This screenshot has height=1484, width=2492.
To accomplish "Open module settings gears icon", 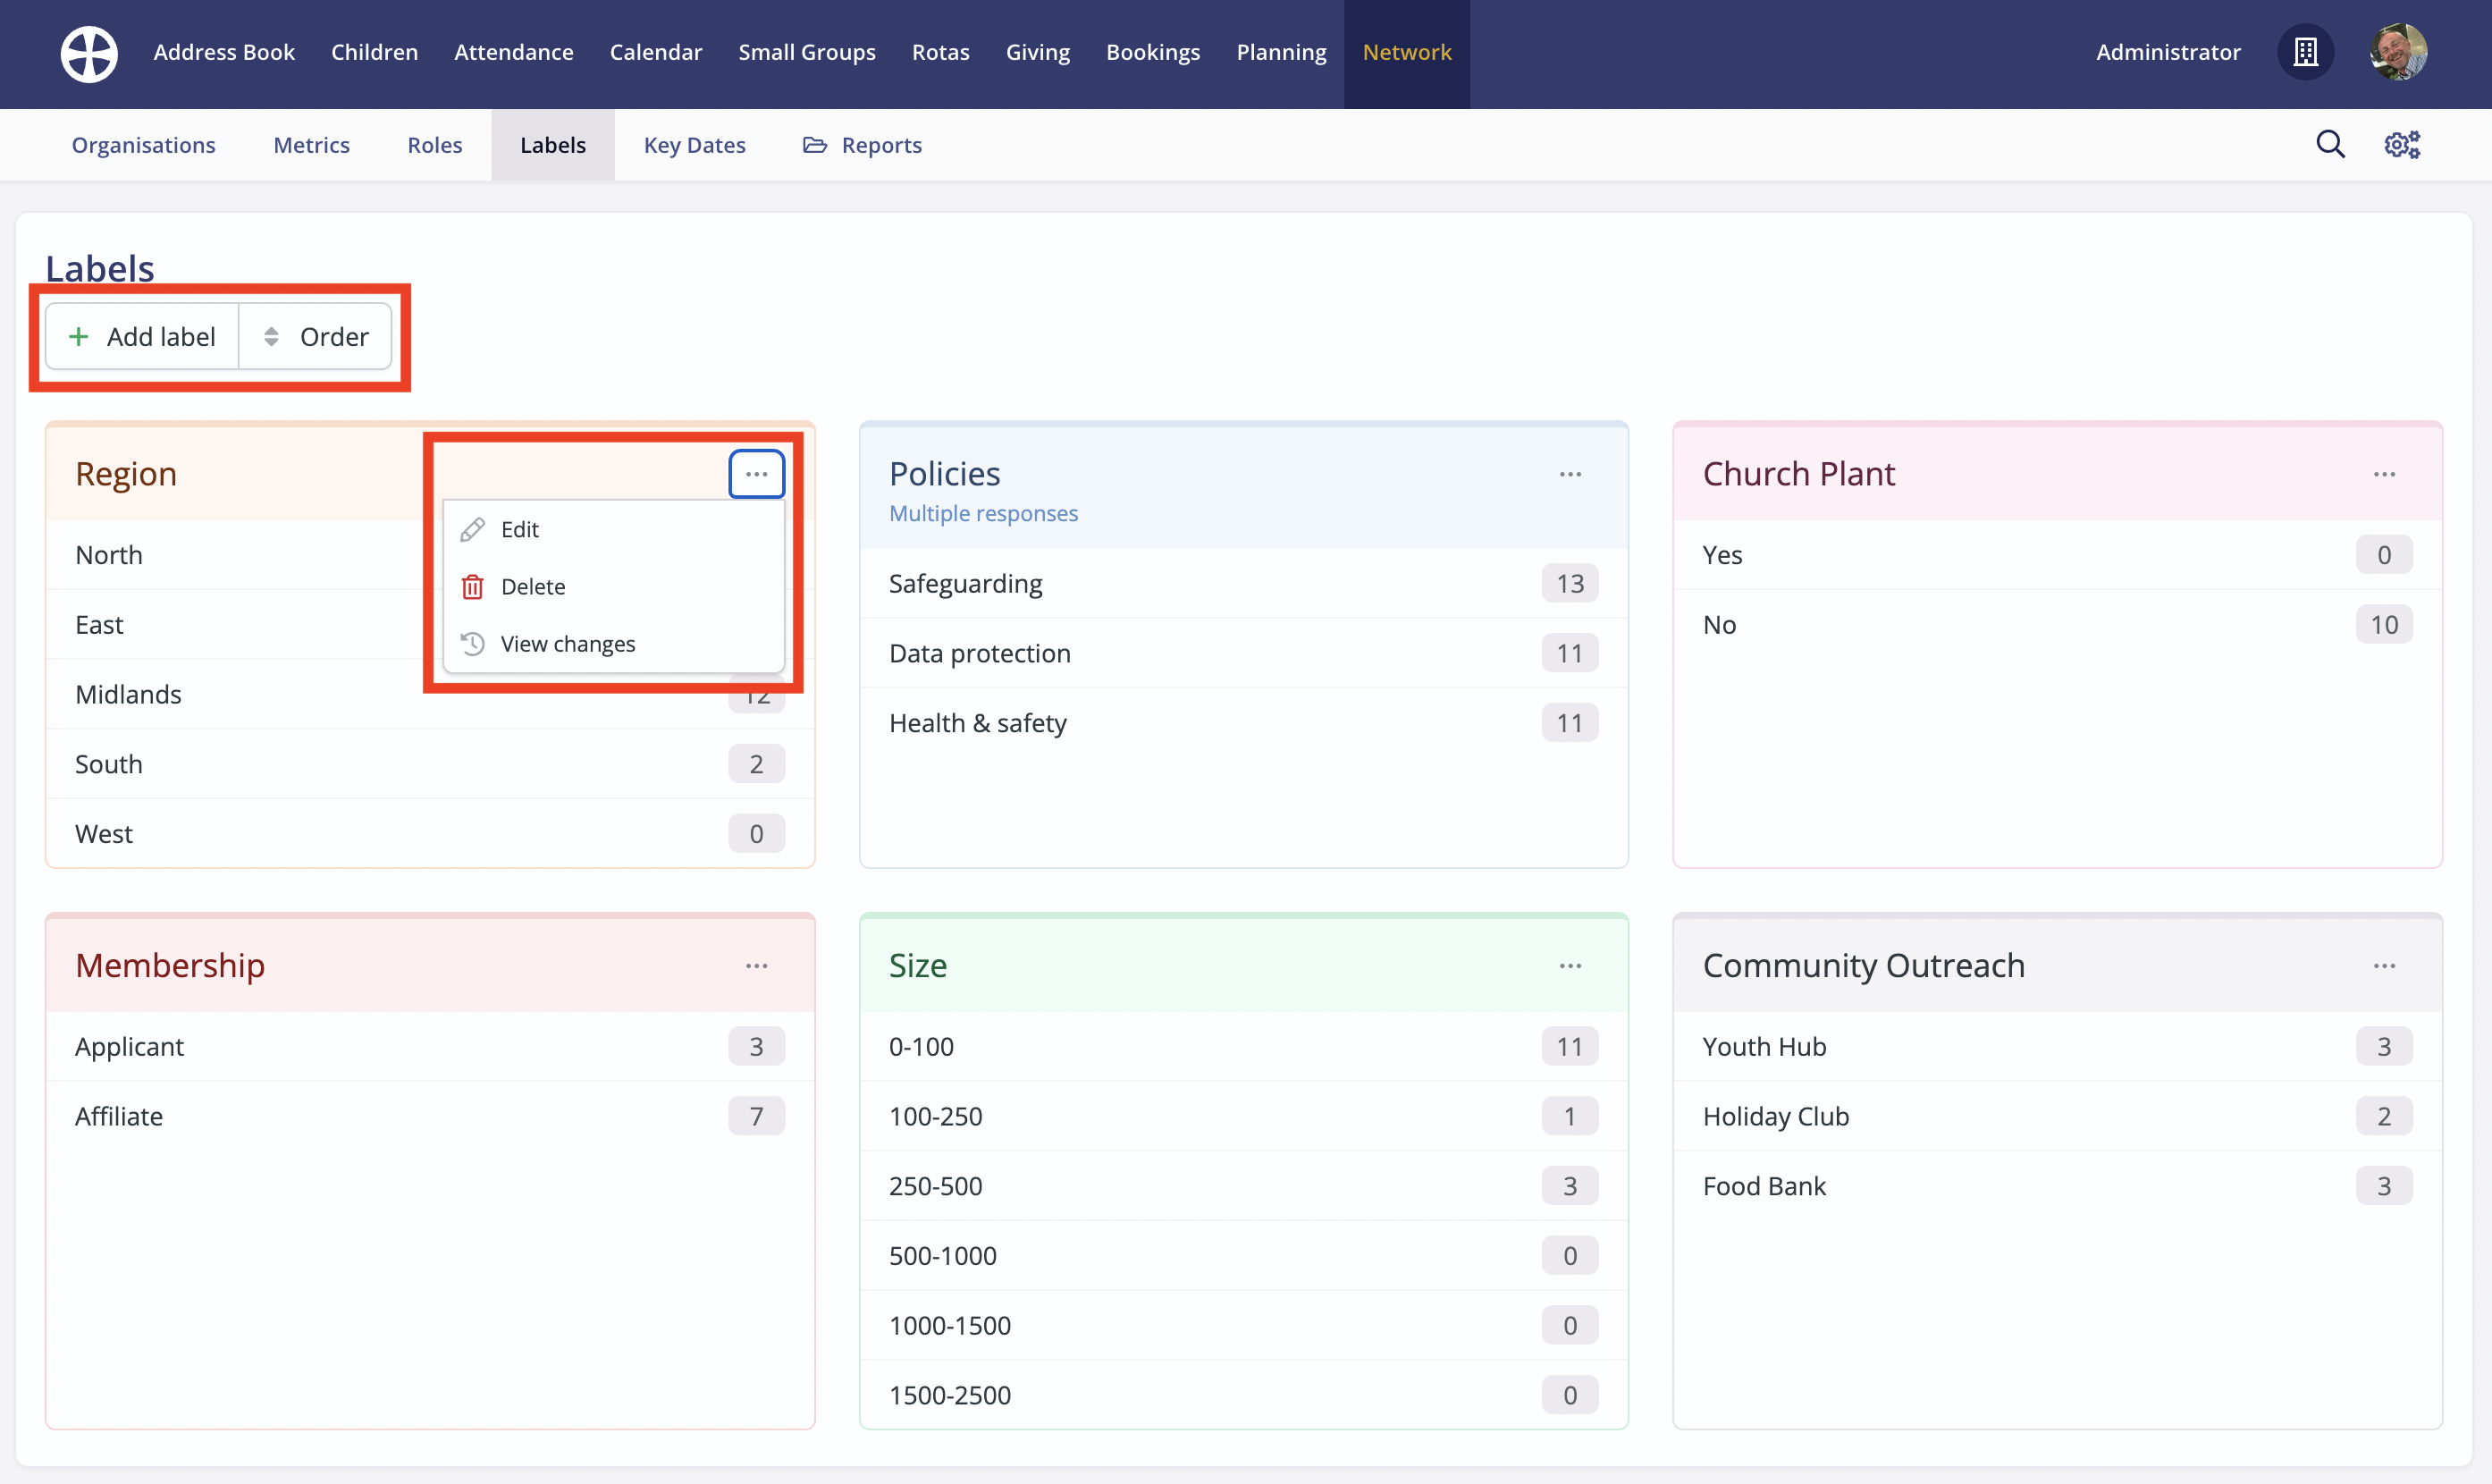I will (x=2401, y=145).
